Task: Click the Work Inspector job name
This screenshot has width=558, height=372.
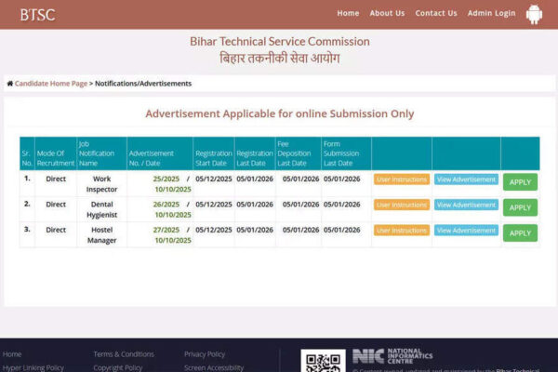Action: tap(101, 184)
